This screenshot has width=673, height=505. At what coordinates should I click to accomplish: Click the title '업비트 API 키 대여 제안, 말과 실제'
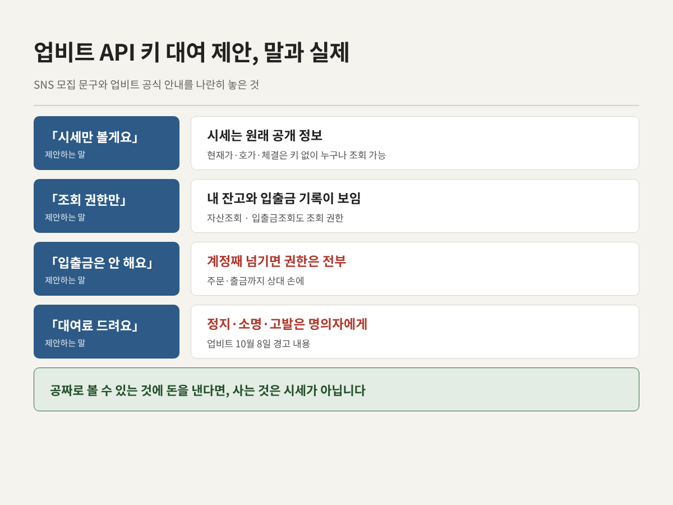coord(191,52)
